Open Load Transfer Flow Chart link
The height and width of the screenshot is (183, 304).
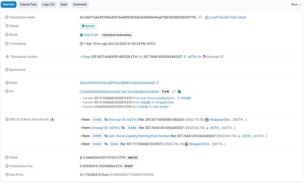227,17
